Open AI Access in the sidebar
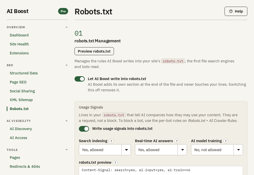Screen dimensions: 254x175 18,138
